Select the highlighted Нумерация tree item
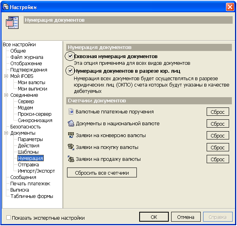Viewport: 237px width, 226px height. point(30,158)
